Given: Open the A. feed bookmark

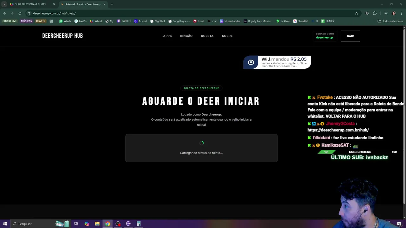Looking at the screenshot, I should [x=140, y=21].
